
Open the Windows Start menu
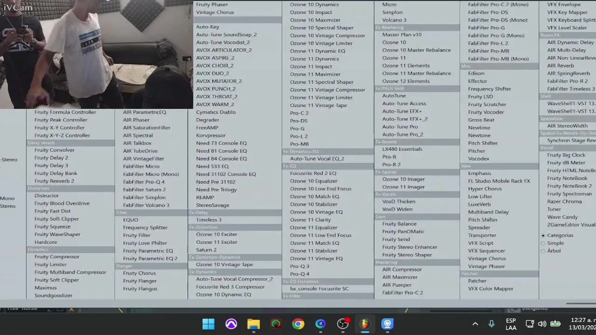(209, 324)
